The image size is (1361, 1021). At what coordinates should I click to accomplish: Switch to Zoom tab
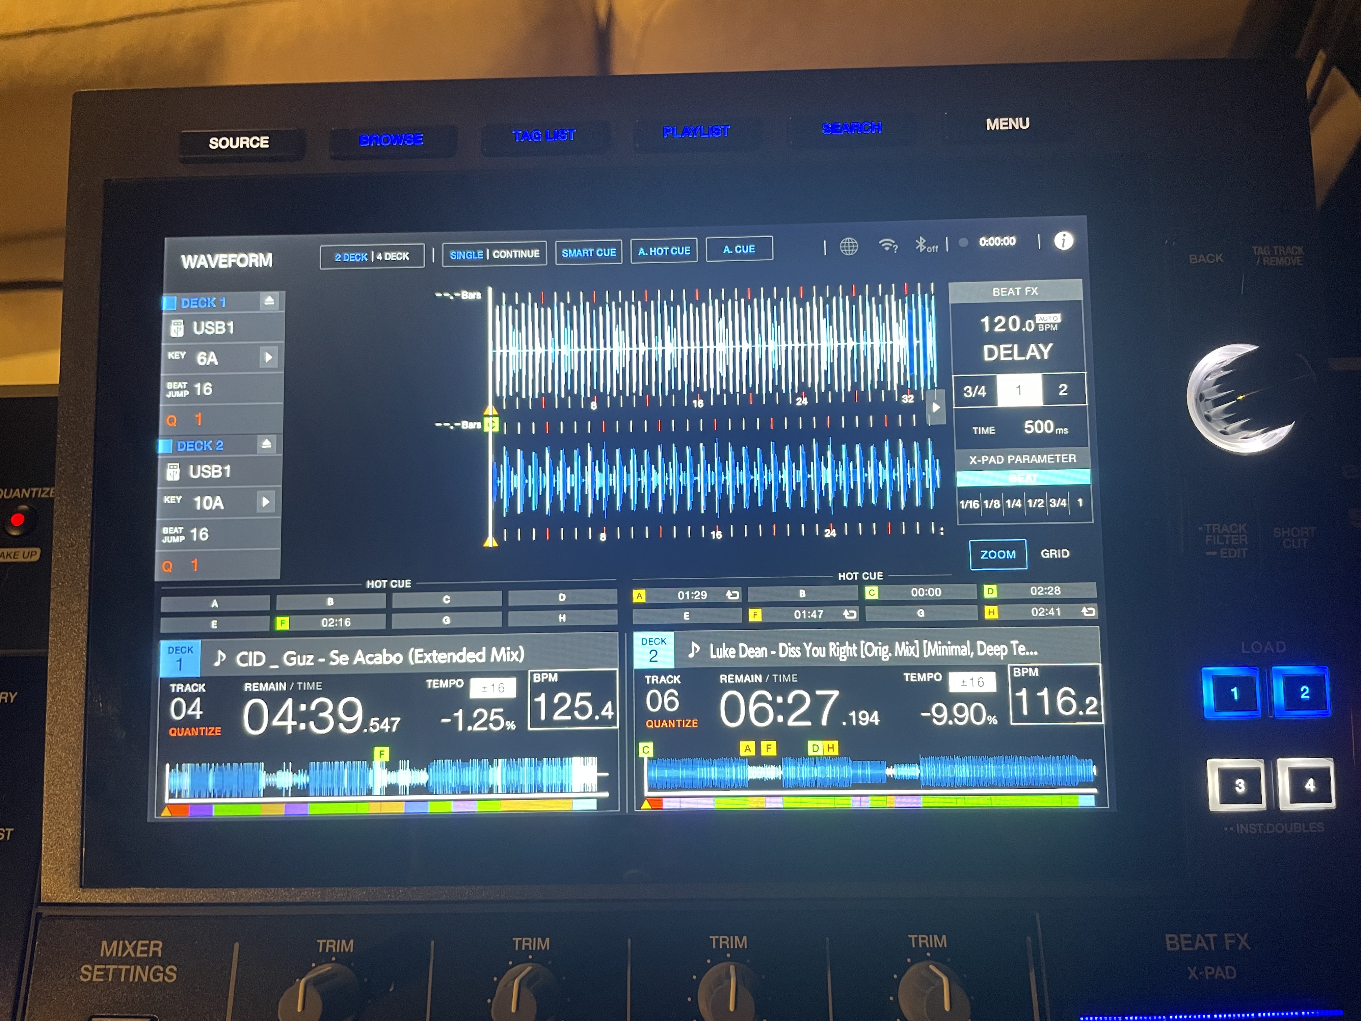point(997,554)
